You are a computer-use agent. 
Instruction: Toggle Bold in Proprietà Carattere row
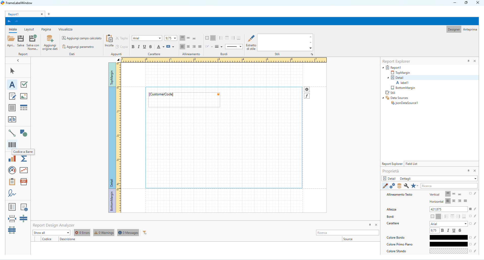(x=442, y=230)
